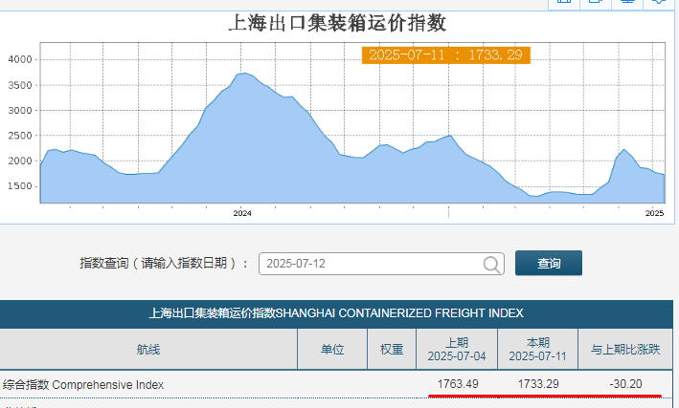679x408 pixels.
Task: Click the 查询 query button
Action: 548,263
